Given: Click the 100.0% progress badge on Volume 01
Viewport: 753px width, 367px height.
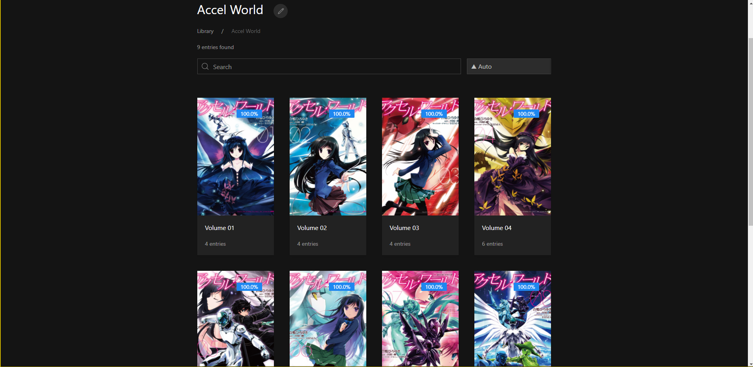Looking at the screenshot, I should pos(249,114).
